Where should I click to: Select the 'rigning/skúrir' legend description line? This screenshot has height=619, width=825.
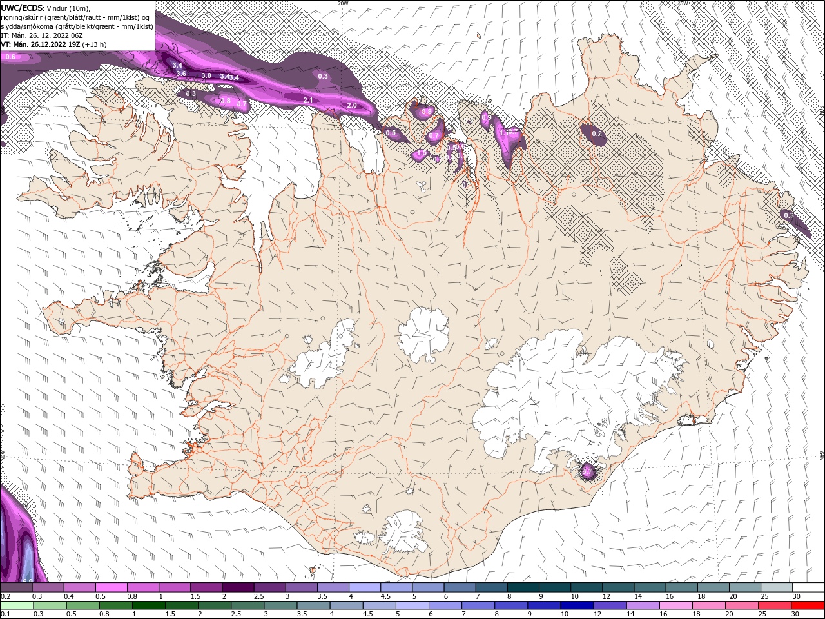coord(75,17)
